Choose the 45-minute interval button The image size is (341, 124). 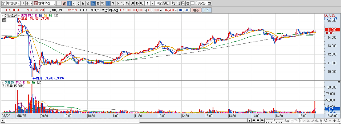(137, 3)
